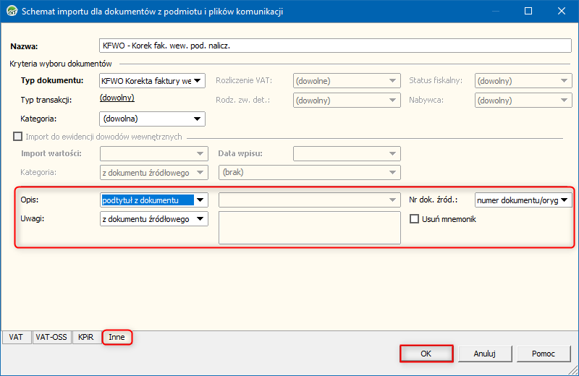This screenshot has height=376, width=579.
Task: Close the import schema dialog window
Action: coord(561,12)
